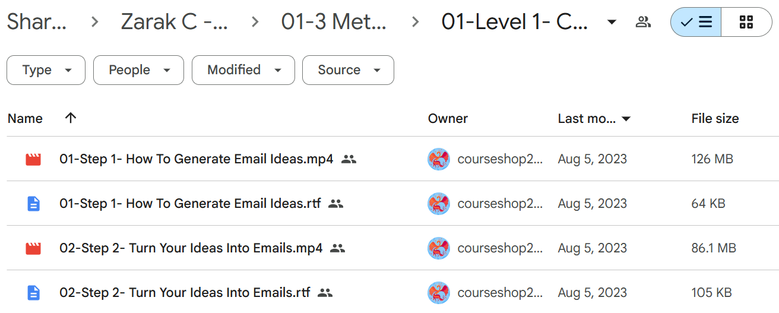Open the Type filter dropdown

(46, 70)
